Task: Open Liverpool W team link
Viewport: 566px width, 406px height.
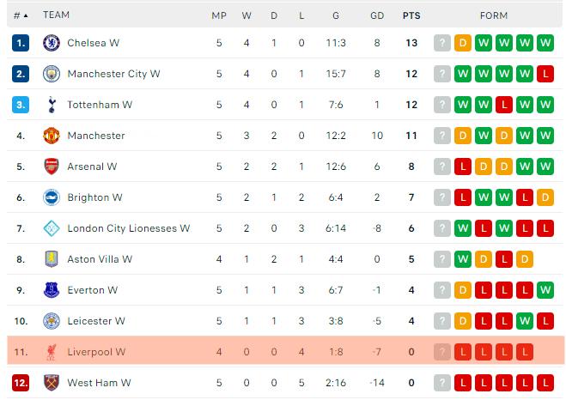Action: pos(96,352)
